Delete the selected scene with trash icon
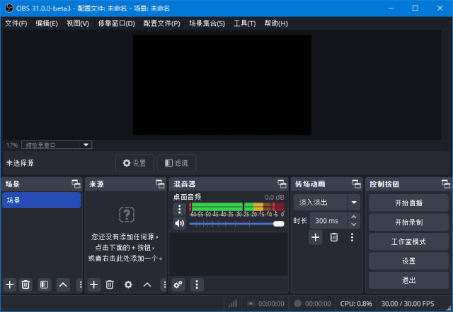Viewport: 453px width, 312px height. click(x=25, y=284)
